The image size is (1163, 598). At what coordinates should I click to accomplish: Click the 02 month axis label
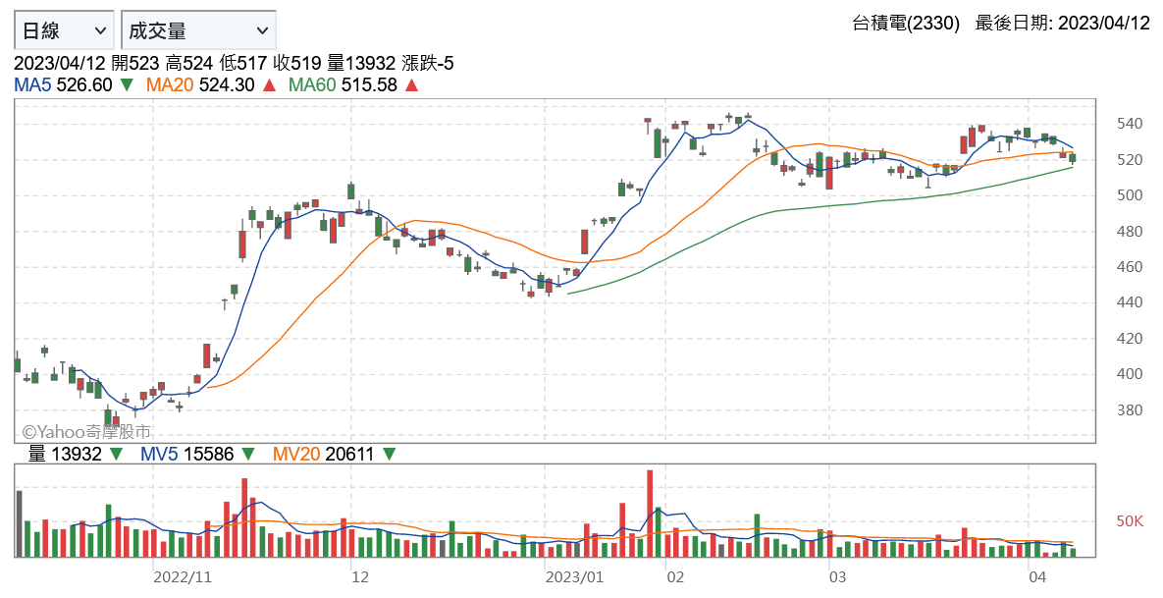675,576
